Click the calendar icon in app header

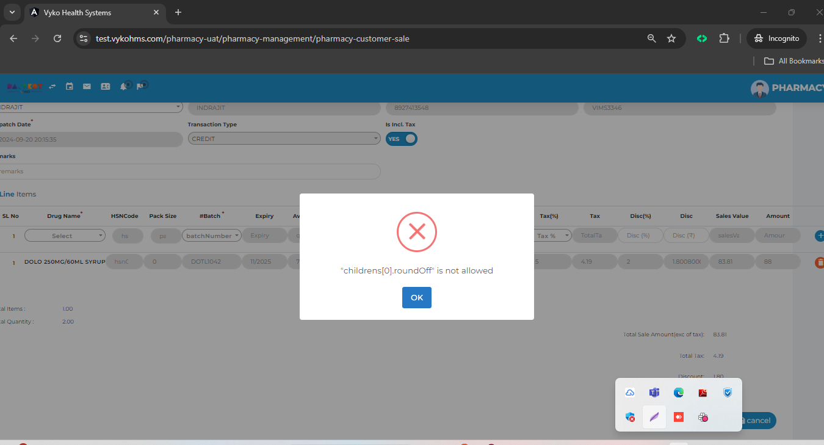[70, 87]
